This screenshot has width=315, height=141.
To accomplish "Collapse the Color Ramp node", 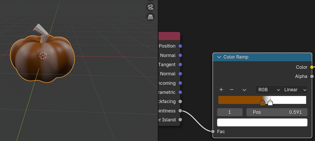I will pyautogui.click(x=219, y=57).
